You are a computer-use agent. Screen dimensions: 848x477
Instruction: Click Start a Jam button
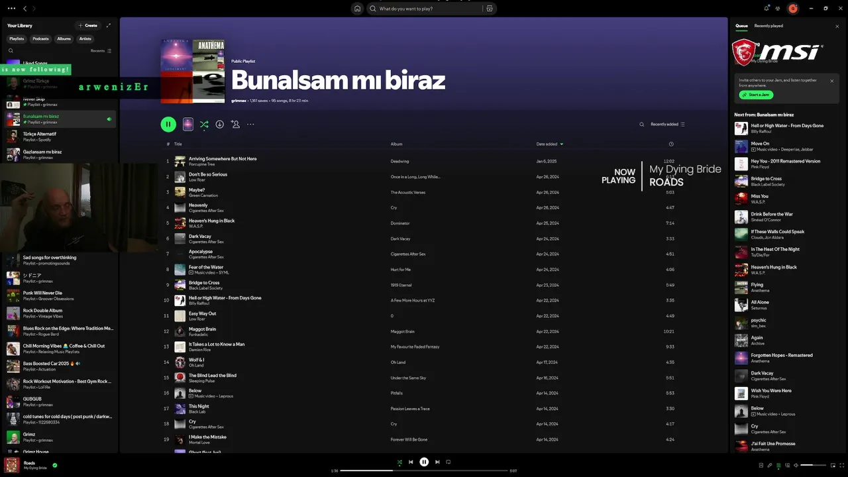756,95
